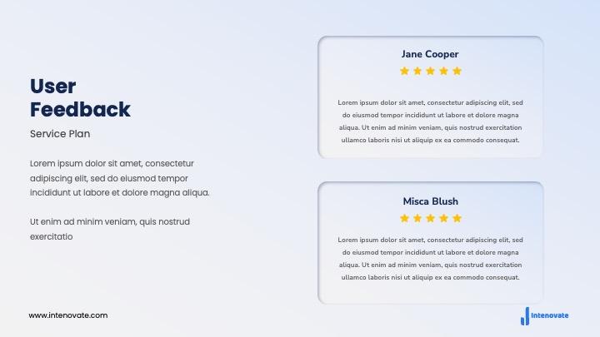
Task: Click the first star under Jane Cooper
Action: (404, 71)
